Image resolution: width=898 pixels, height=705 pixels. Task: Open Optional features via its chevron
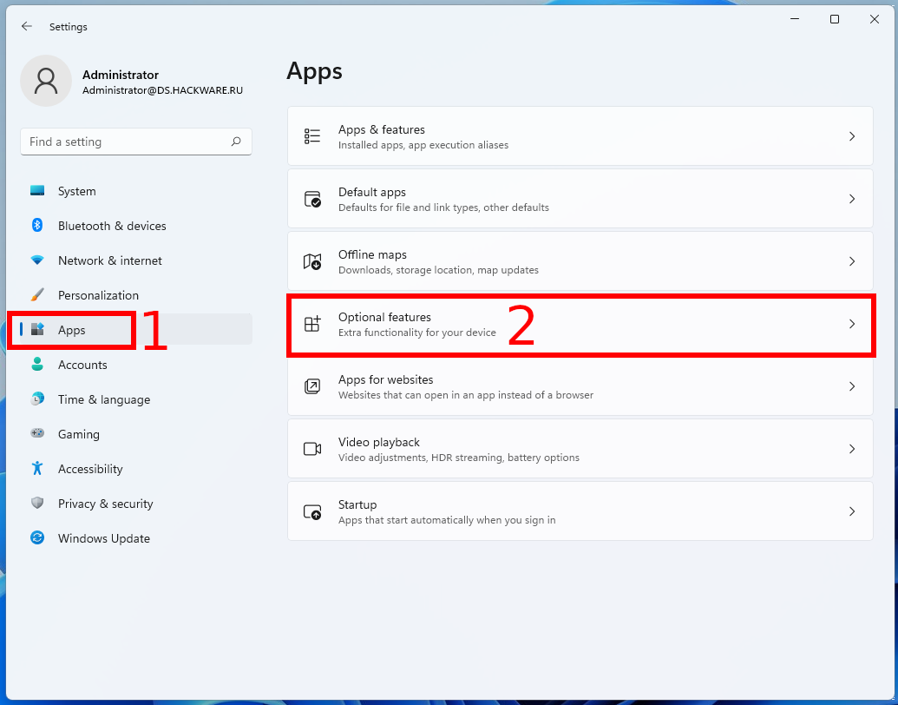click(x=852, y=324)
